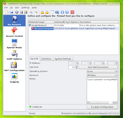Increase the SSH Port value
This screenshot has width=123, height=118.
77,66
